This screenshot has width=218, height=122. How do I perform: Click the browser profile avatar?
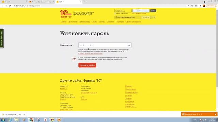pos(204,6)
